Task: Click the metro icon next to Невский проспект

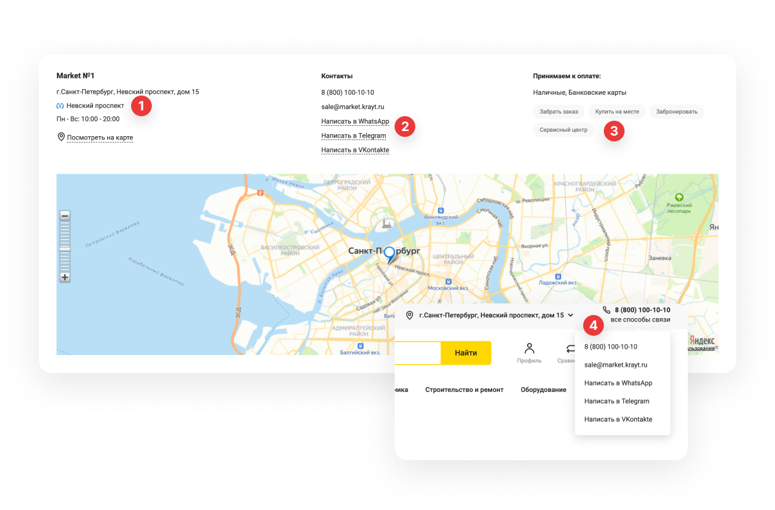Action: 60,105
